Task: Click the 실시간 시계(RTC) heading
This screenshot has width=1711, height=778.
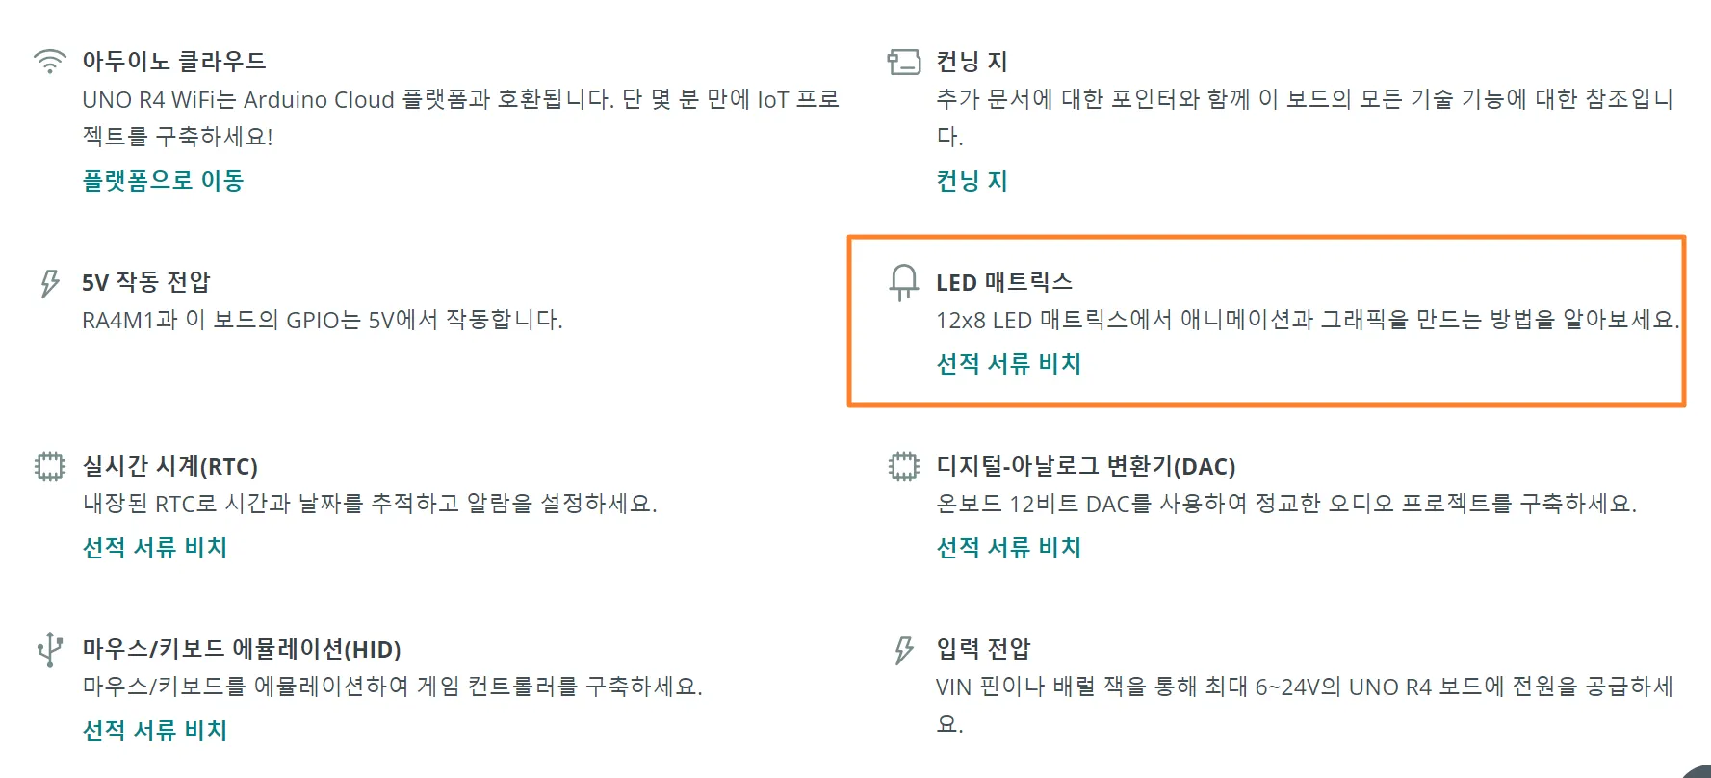Action: tap(169, 467)
